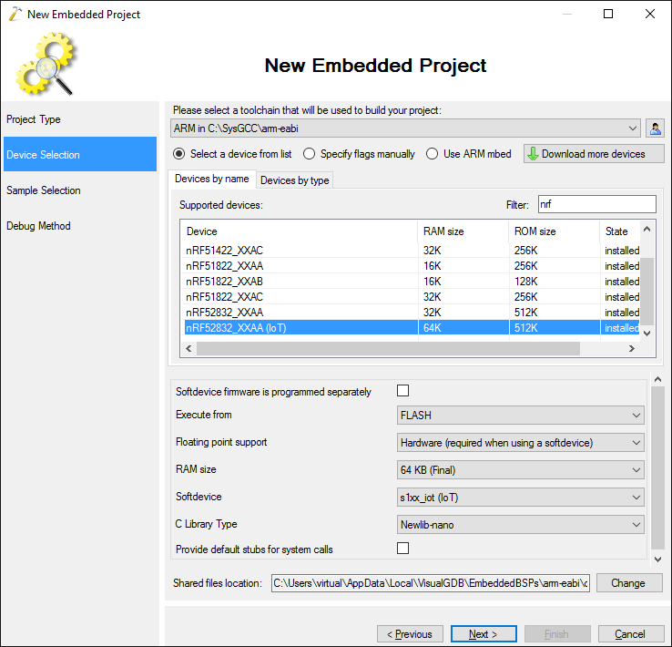Select device row 'nRF51822_XXAA'

[412, 266]
